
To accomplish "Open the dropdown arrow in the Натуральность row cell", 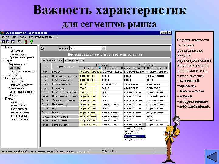I will 144,125.
